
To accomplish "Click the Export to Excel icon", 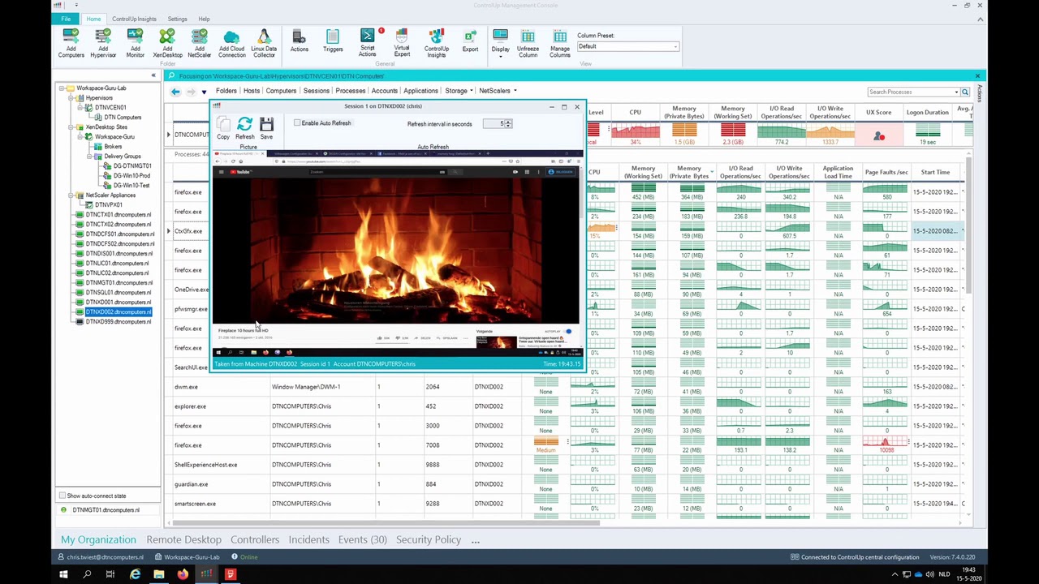I will [x=470, y=41].
